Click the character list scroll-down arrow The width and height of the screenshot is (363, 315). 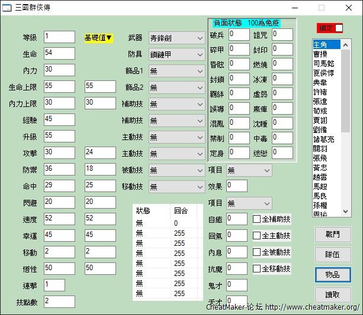[x=346, y=211]
